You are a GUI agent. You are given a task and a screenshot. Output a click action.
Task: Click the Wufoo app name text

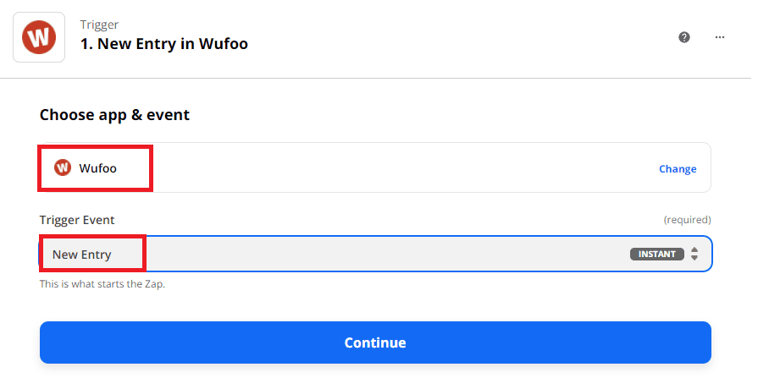click(98, 168)
